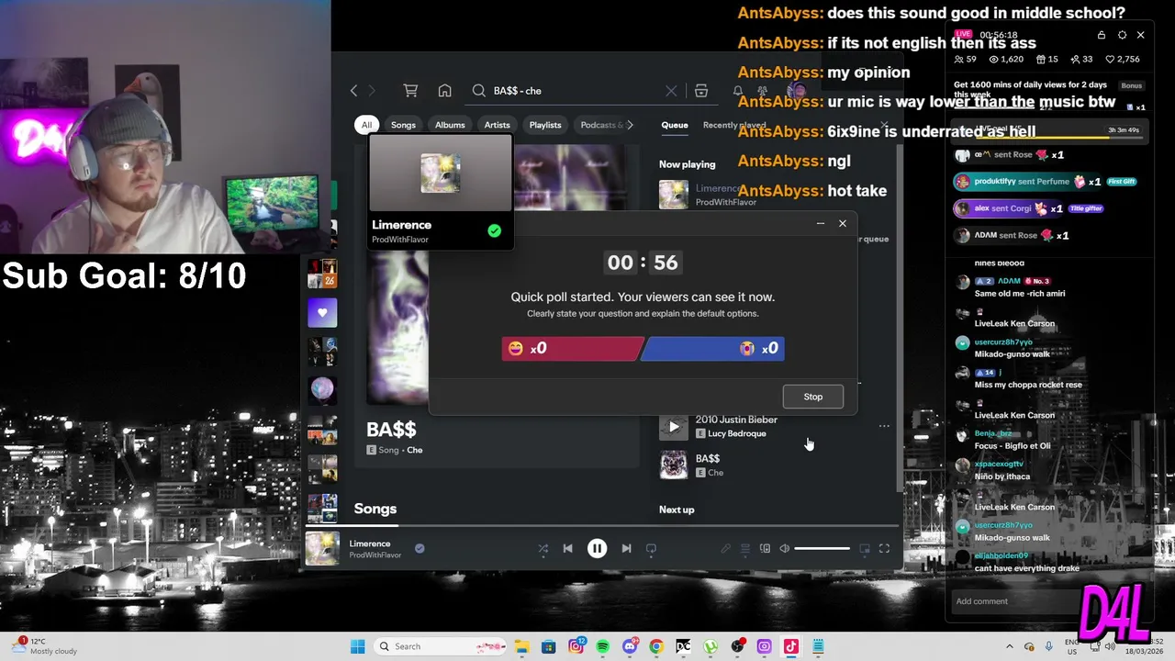Click the saved checkmark beside Limerence in player

pyautogui.click(x=420, y=548)
